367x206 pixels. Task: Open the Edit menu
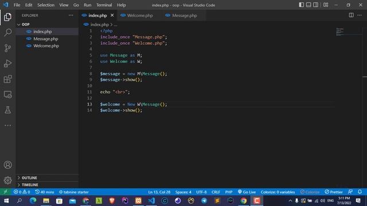point(29,5)
